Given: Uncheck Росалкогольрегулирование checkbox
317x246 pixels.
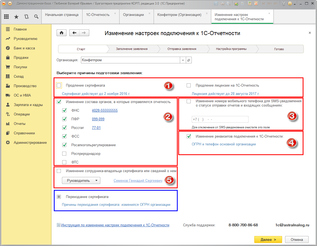Looking at the screenshot, I should 64,145.
